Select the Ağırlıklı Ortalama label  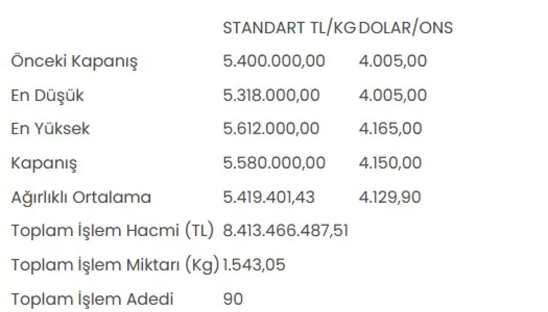(81, 197)
